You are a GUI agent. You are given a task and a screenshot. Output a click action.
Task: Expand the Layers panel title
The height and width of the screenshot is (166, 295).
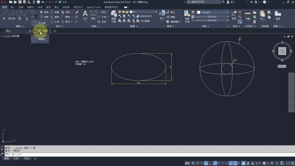[134, 26]
